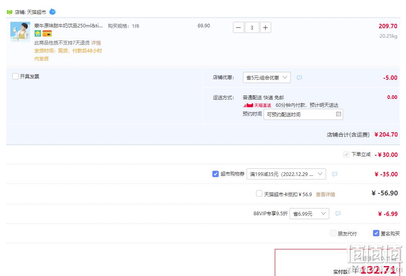Click the -5.00 store discount amount
The height and width of the screenshot is (276, 406).
[390, 77]
